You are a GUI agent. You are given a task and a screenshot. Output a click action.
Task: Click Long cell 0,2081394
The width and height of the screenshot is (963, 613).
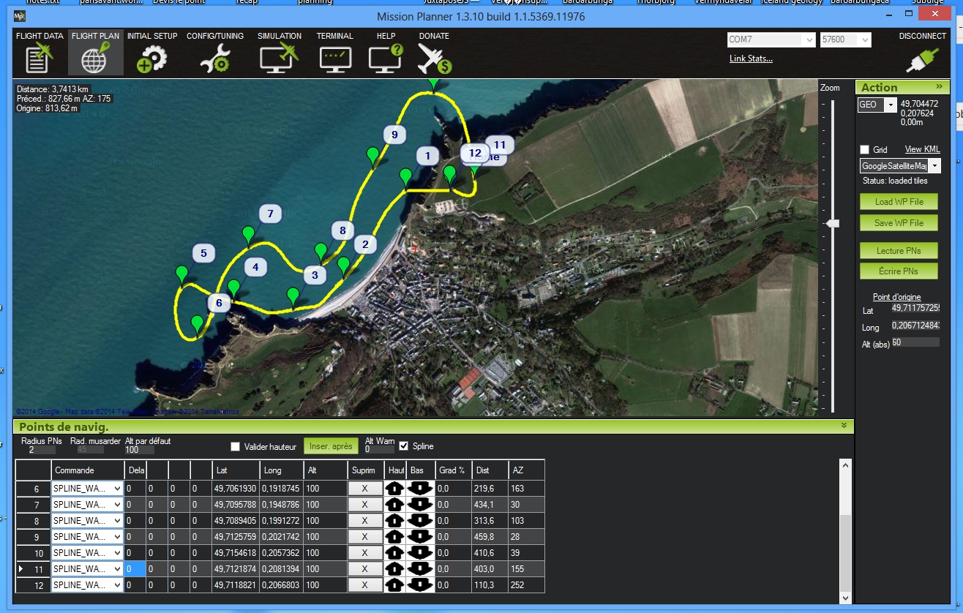[x=282, y=569]
